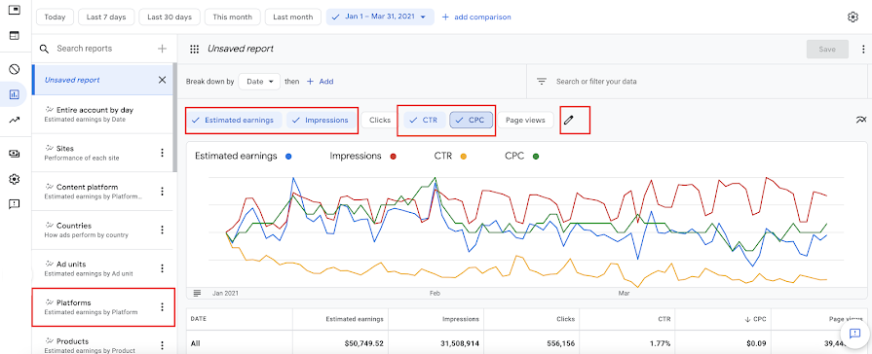Open help chat bubble at bottom right

pos(854,333)
